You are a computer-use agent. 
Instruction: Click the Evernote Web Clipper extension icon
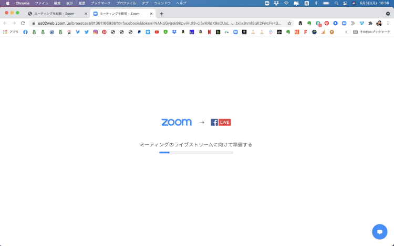click(309, 23)
